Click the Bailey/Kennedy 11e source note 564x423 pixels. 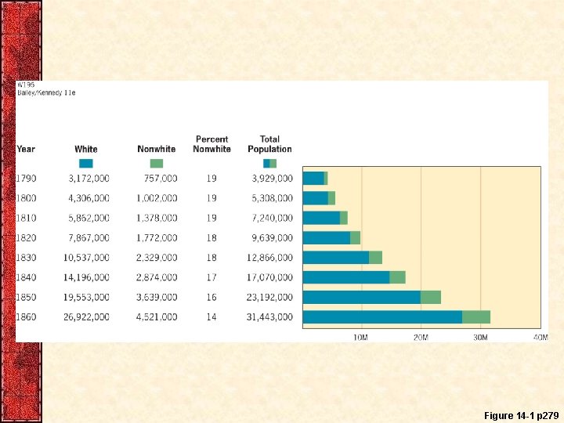[x=46, y=92]
